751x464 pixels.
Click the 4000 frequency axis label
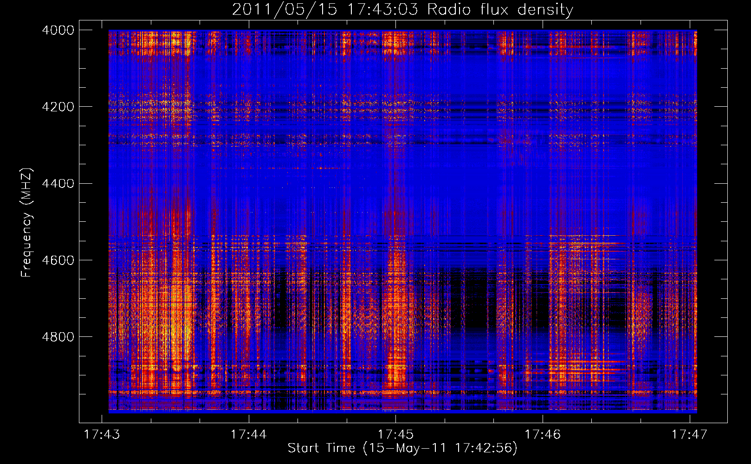point(58,30)
